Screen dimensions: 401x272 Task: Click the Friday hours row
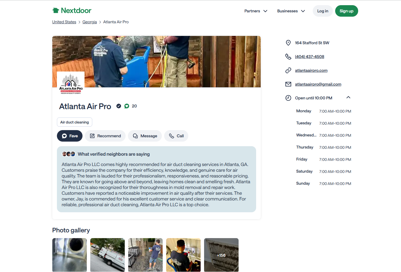point(324,159)
